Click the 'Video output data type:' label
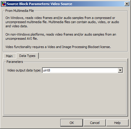This screenshot has height=129, width=131. pyautogui.click(x=24, y=70)
